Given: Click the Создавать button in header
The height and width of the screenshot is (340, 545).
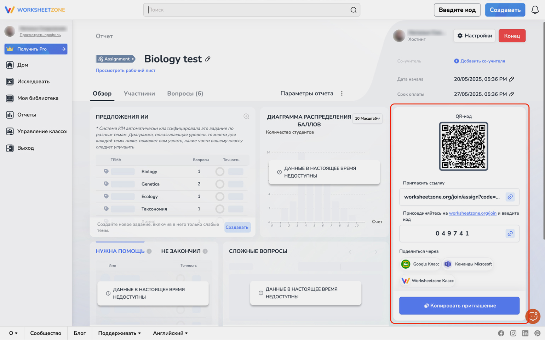Looking at the screenshot, I should (x=505, y=10).
